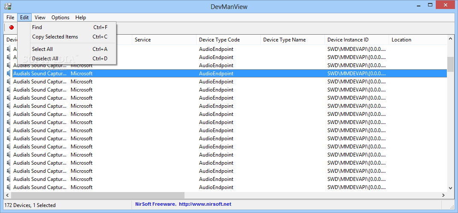Click AudioEndpoint cell in the highlighted row
Screen dimensions: 458x213
coord(216,74)
